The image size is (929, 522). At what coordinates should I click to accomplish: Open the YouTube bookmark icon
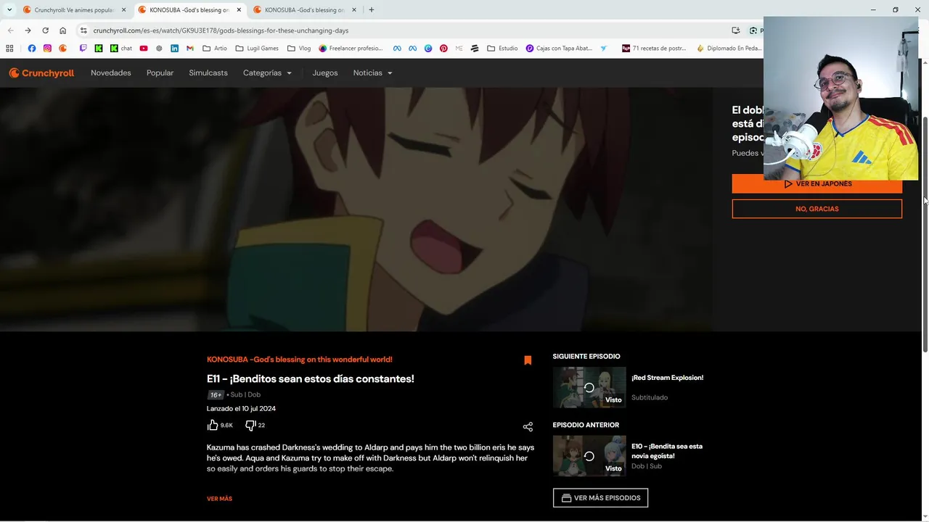click(144, 49)
